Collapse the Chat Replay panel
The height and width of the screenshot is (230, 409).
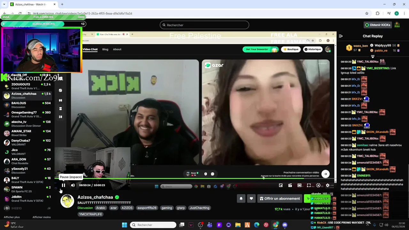(x=341, y=36)
